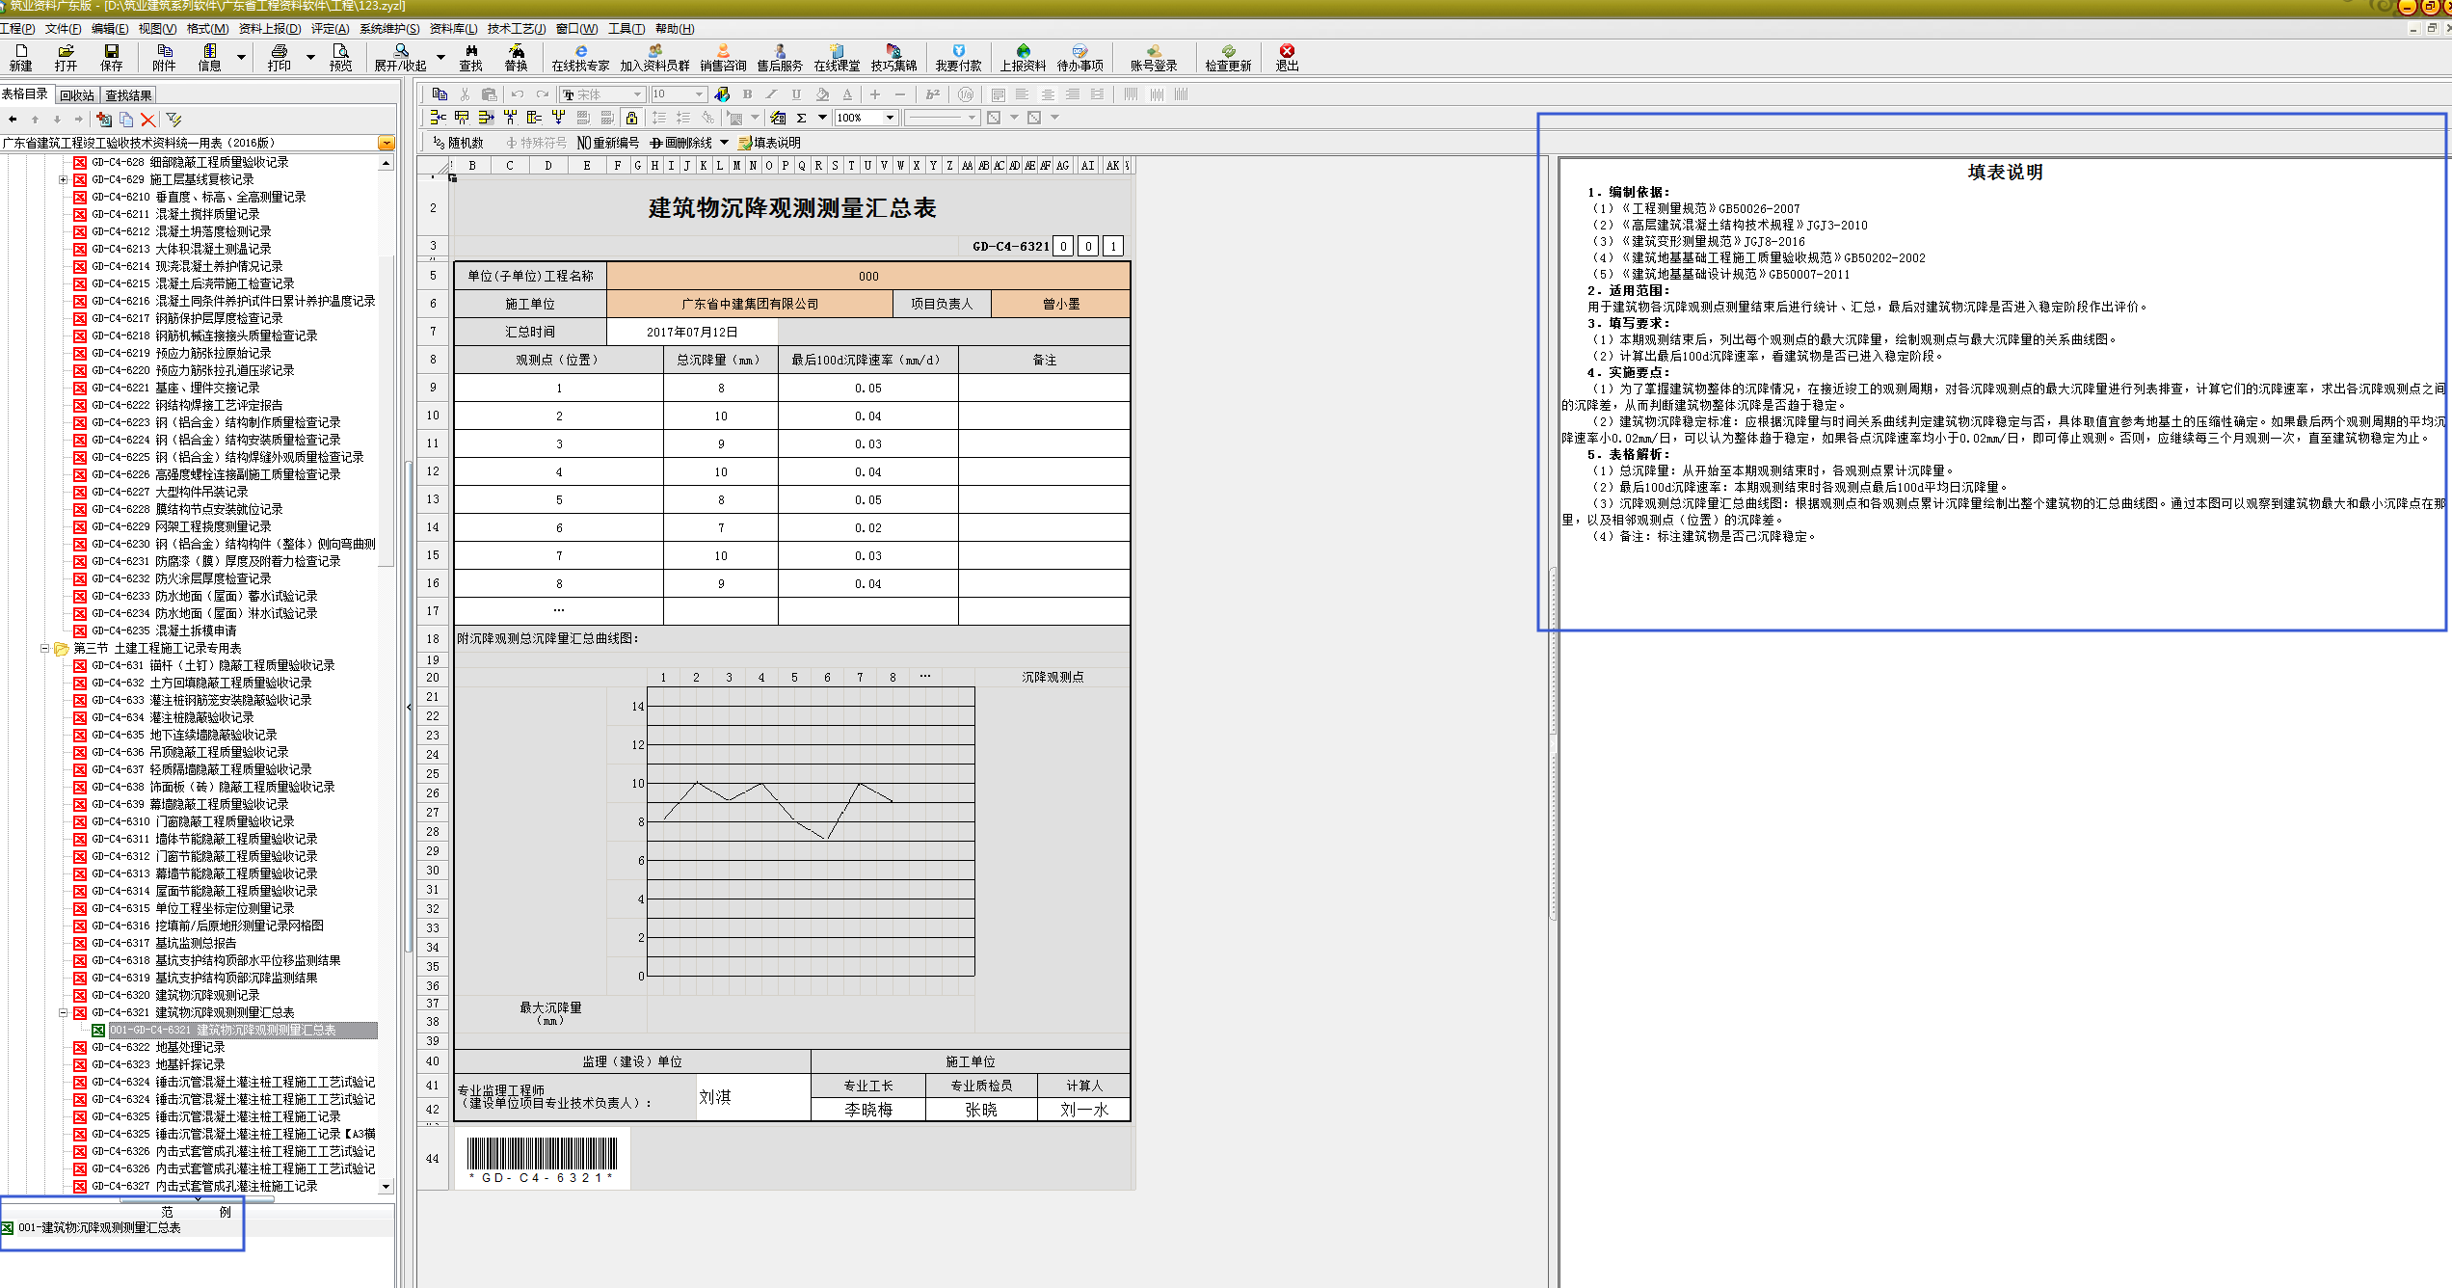Switch to the 查找结果 tab
Screen dimensions: 2452x1288
128,95
